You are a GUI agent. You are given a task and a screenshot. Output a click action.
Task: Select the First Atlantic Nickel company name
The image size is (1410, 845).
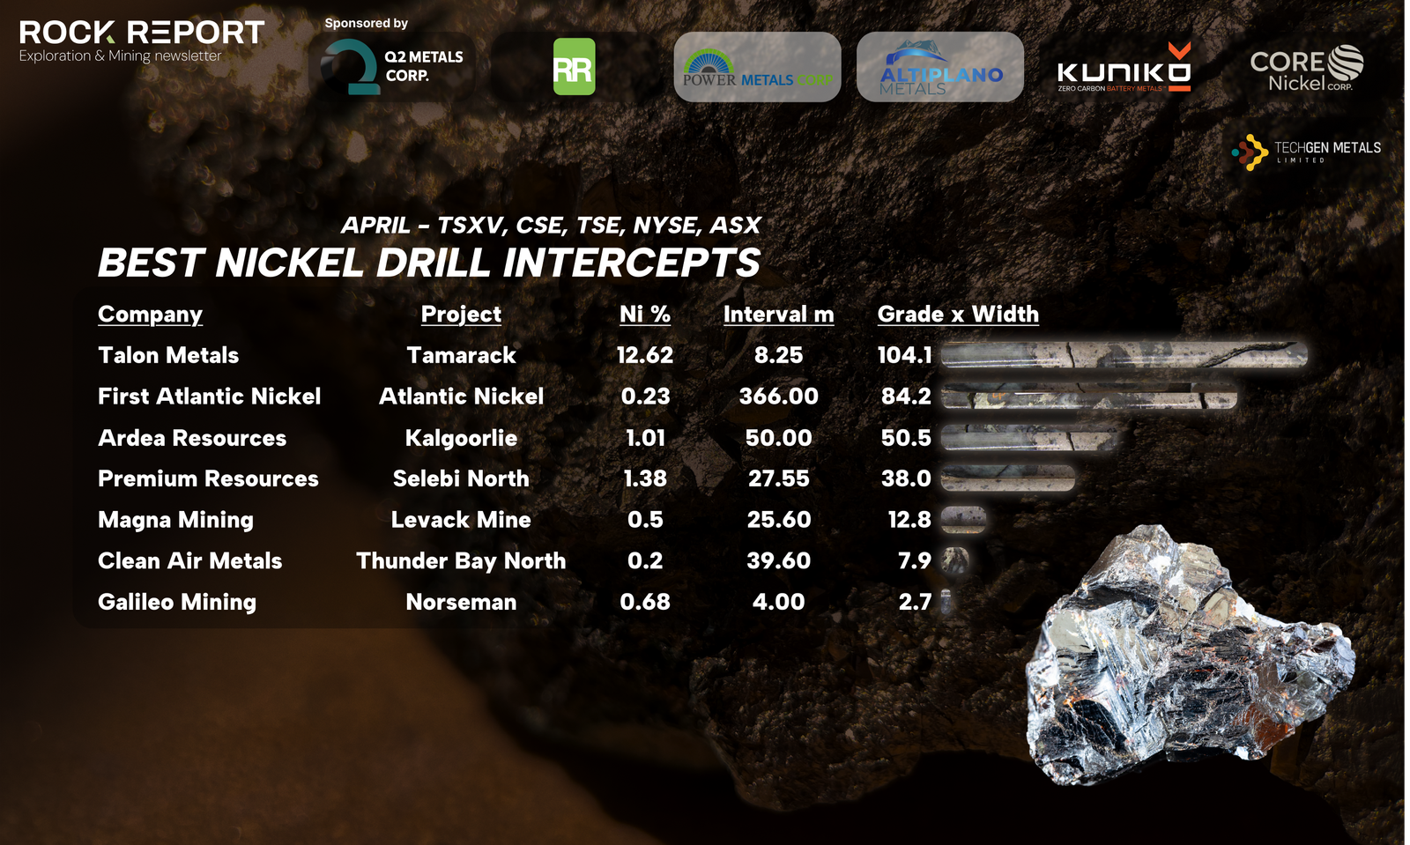click(209, 397)
